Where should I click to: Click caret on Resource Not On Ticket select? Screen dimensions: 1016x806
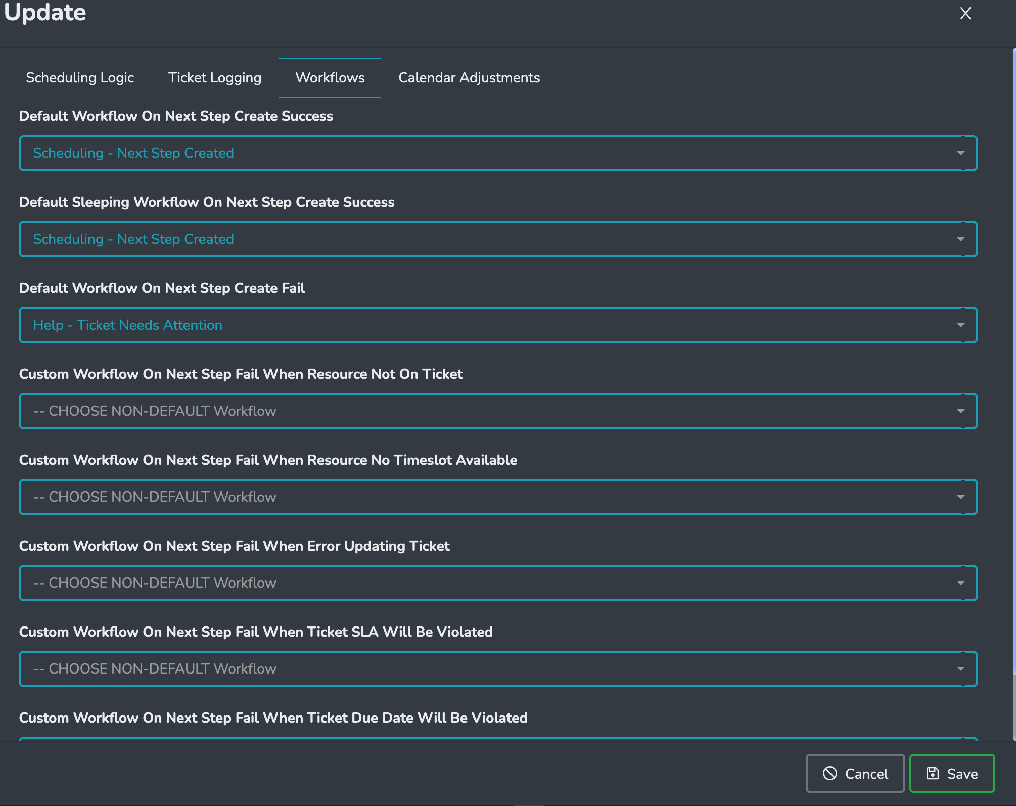960,411
